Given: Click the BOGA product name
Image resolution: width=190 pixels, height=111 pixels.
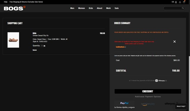Looking at the screenshot, I should 34,33.
